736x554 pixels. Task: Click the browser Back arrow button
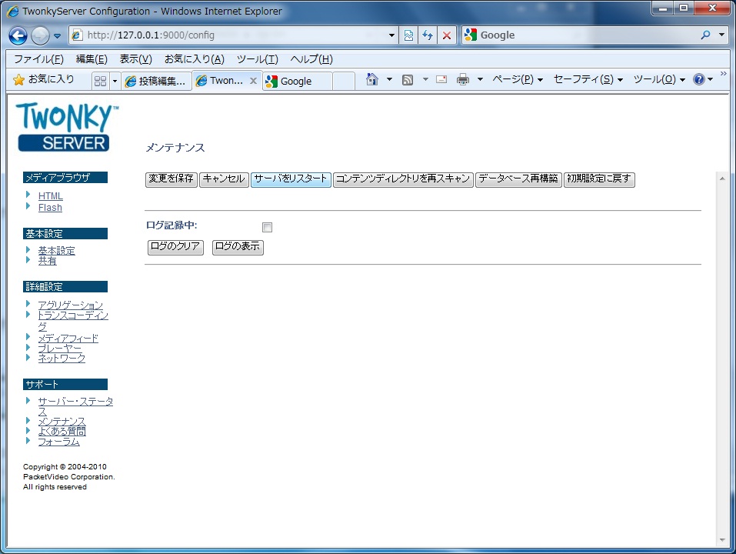coord(18,35)
